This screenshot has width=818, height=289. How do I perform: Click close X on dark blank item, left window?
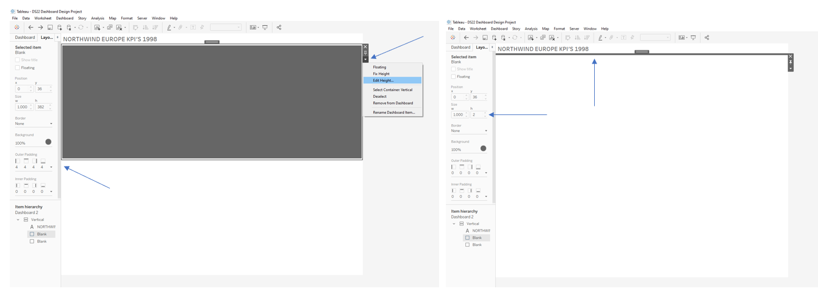point(365,47)
